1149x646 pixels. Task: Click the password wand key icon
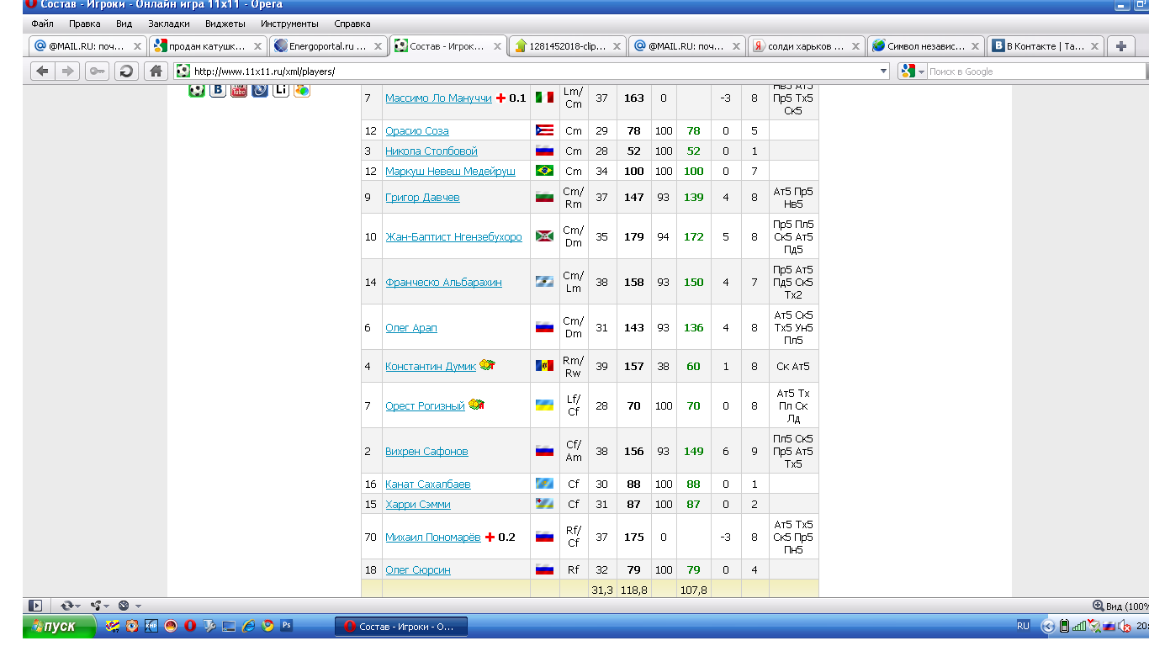coord(98,71)
